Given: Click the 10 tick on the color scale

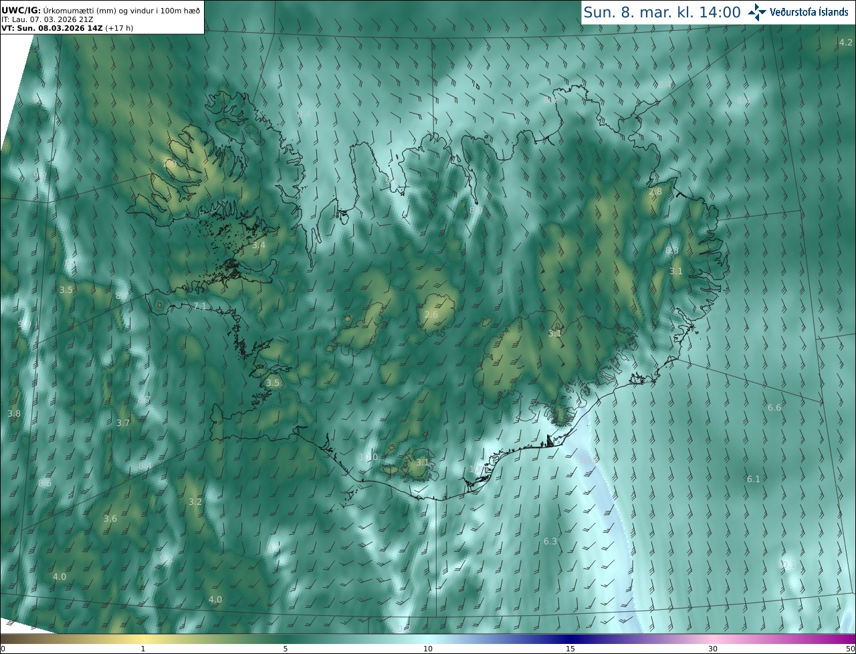Looking at the screenshot, I should (428, 649).
